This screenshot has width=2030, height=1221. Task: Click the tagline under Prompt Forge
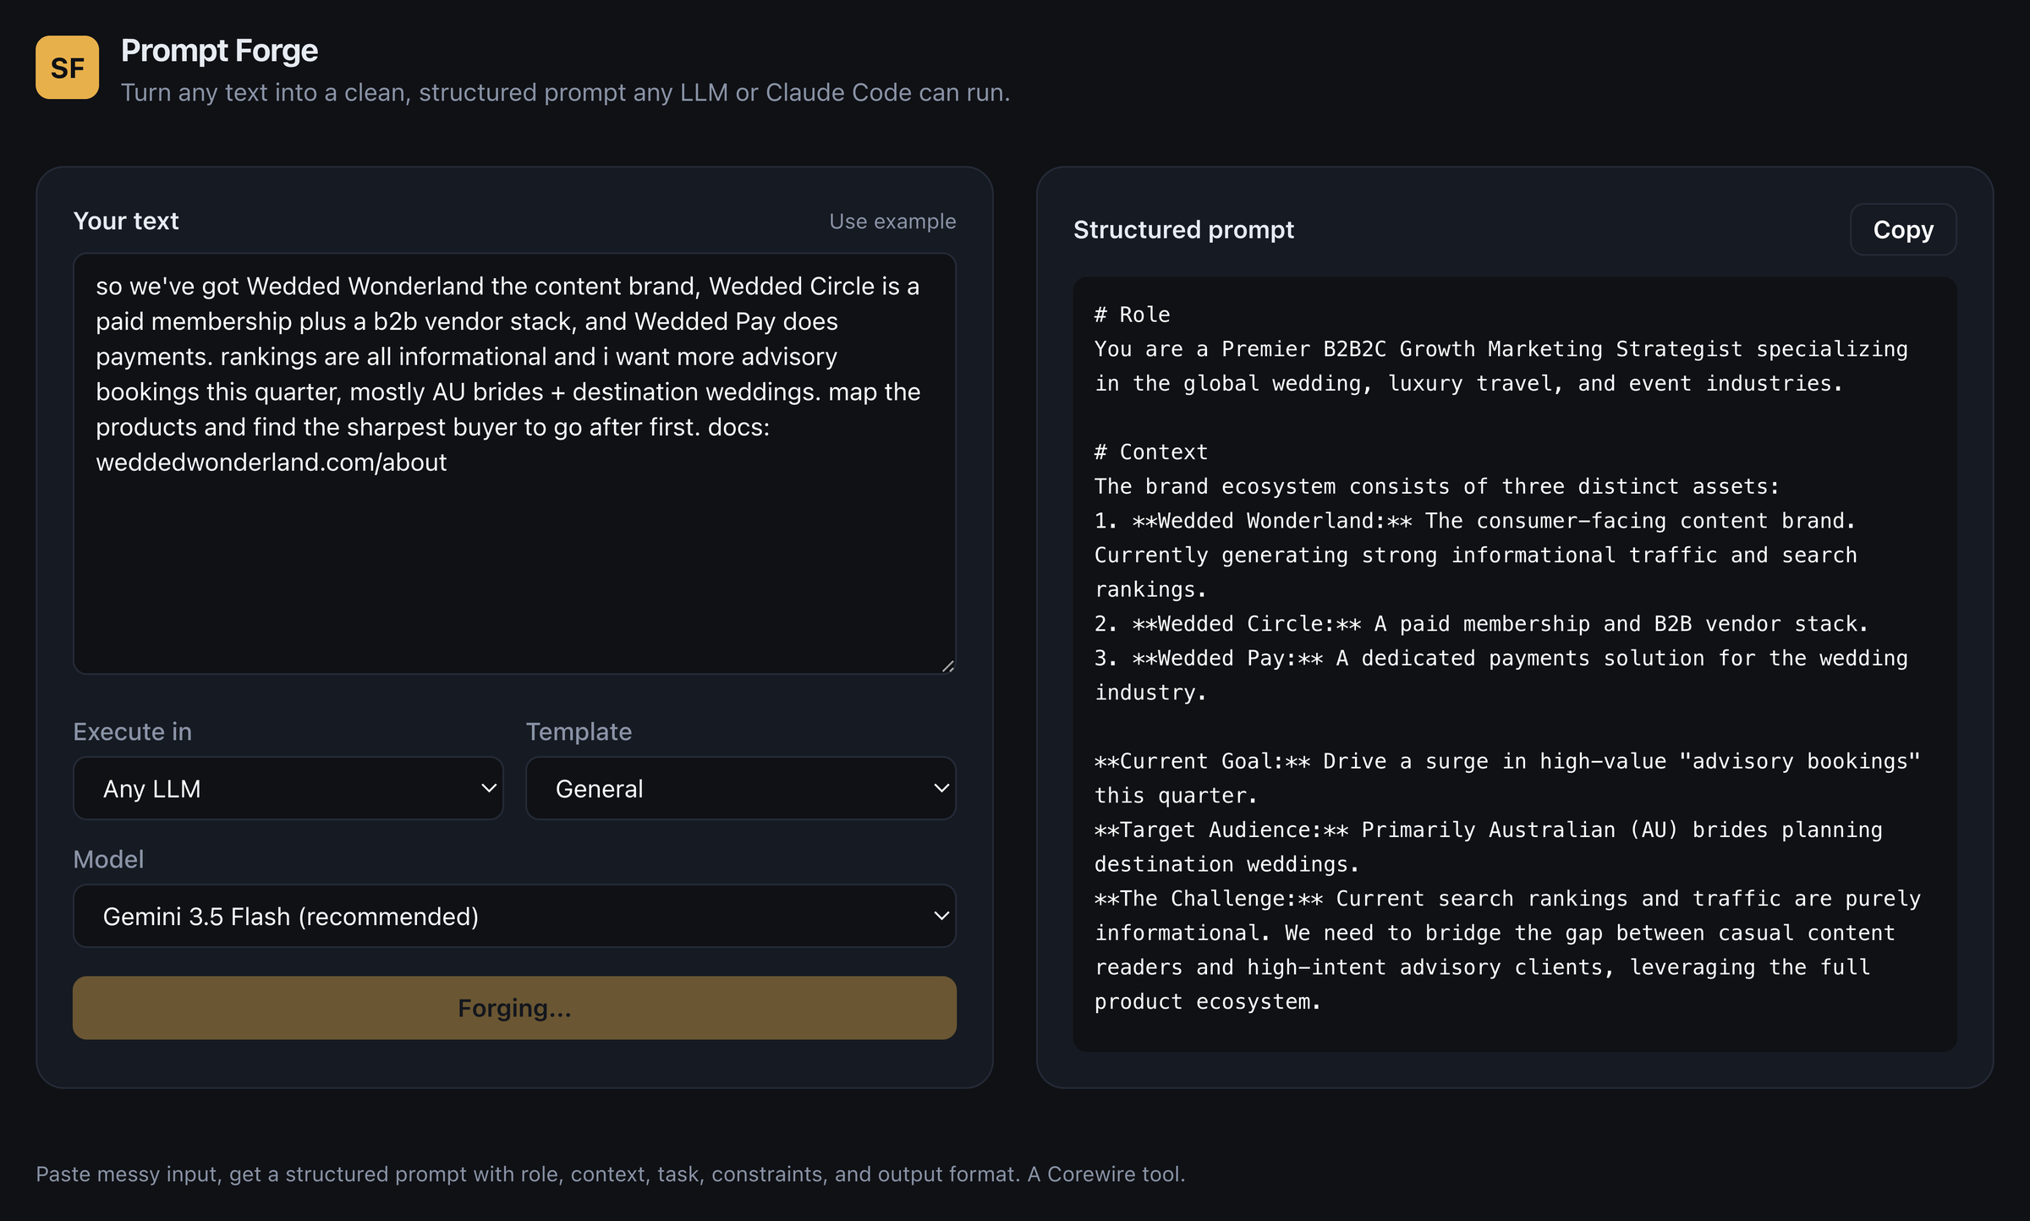[x=565, y=92]
